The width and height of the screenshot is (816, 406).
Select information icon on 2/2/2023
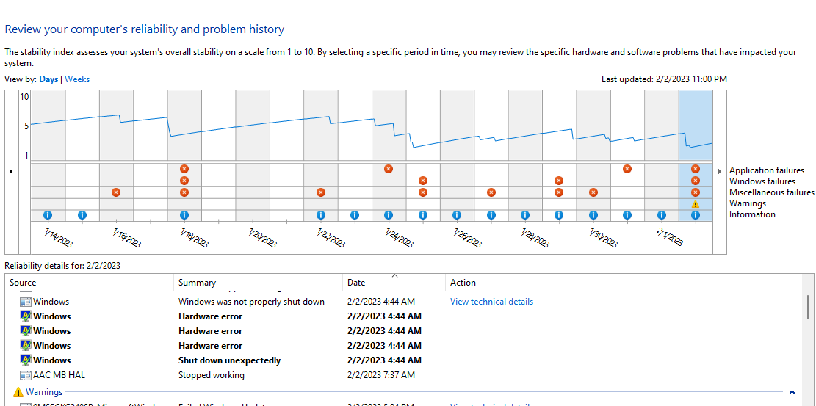point(696,215)
